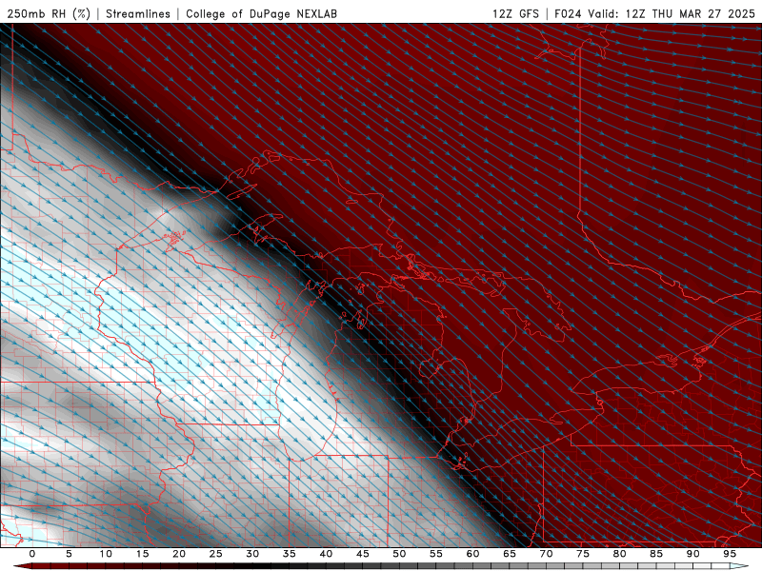Click the '75' colorbar scale label
Image resolution: width=762 pixels, height=571 pixels.
[x=583, y=554]
